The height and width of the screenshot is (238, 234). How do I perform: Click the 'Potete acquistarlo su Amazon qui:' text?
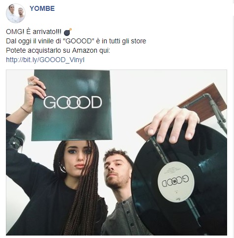tap(58, 50)
